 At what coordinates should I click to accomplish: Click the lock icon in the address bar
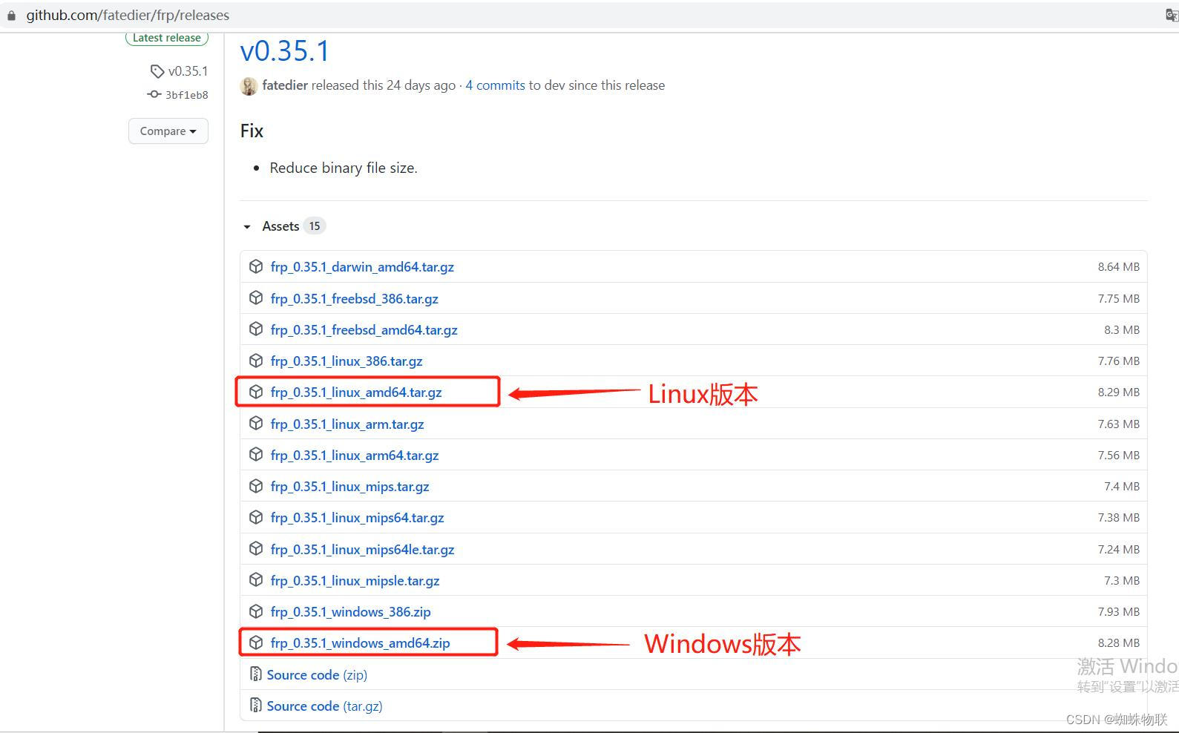coord(11,16)
